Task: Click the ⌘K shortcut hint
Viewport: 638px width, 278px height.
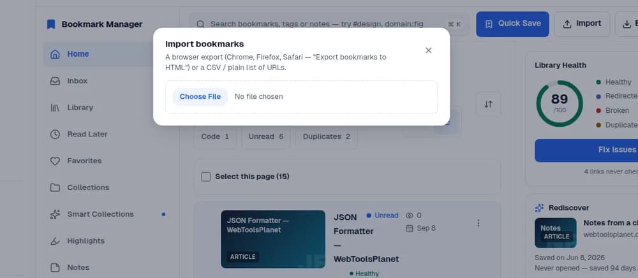Action: click(454, 24)
